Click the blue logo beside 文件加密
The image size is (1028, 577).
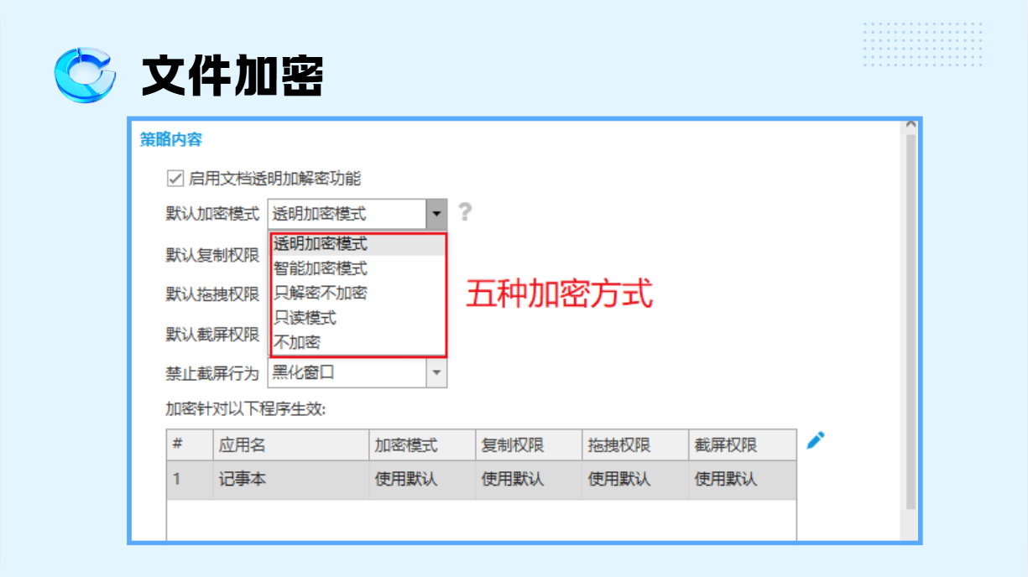click(86, 75)
